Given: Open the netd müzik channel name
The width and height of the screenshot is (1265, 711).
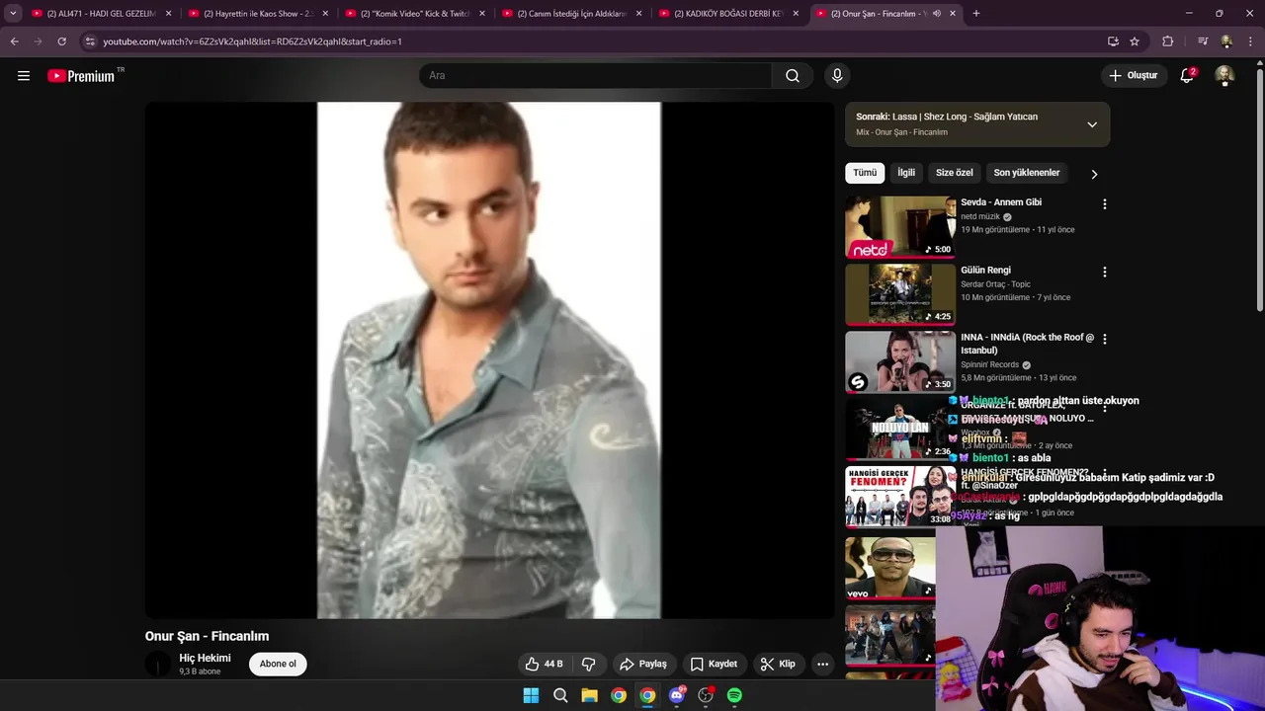Looking at the screenshot, I should [981, 216].
